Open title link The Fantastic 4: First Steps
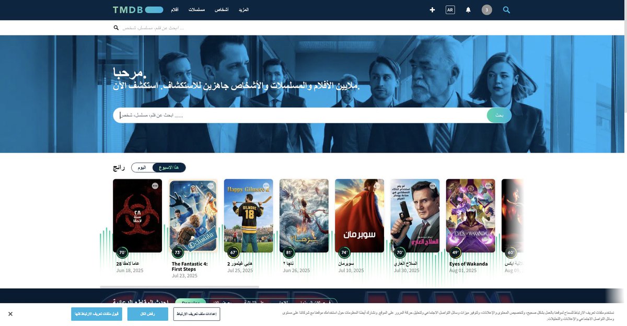The image size is (627, 326). click(x=190, y=266)
